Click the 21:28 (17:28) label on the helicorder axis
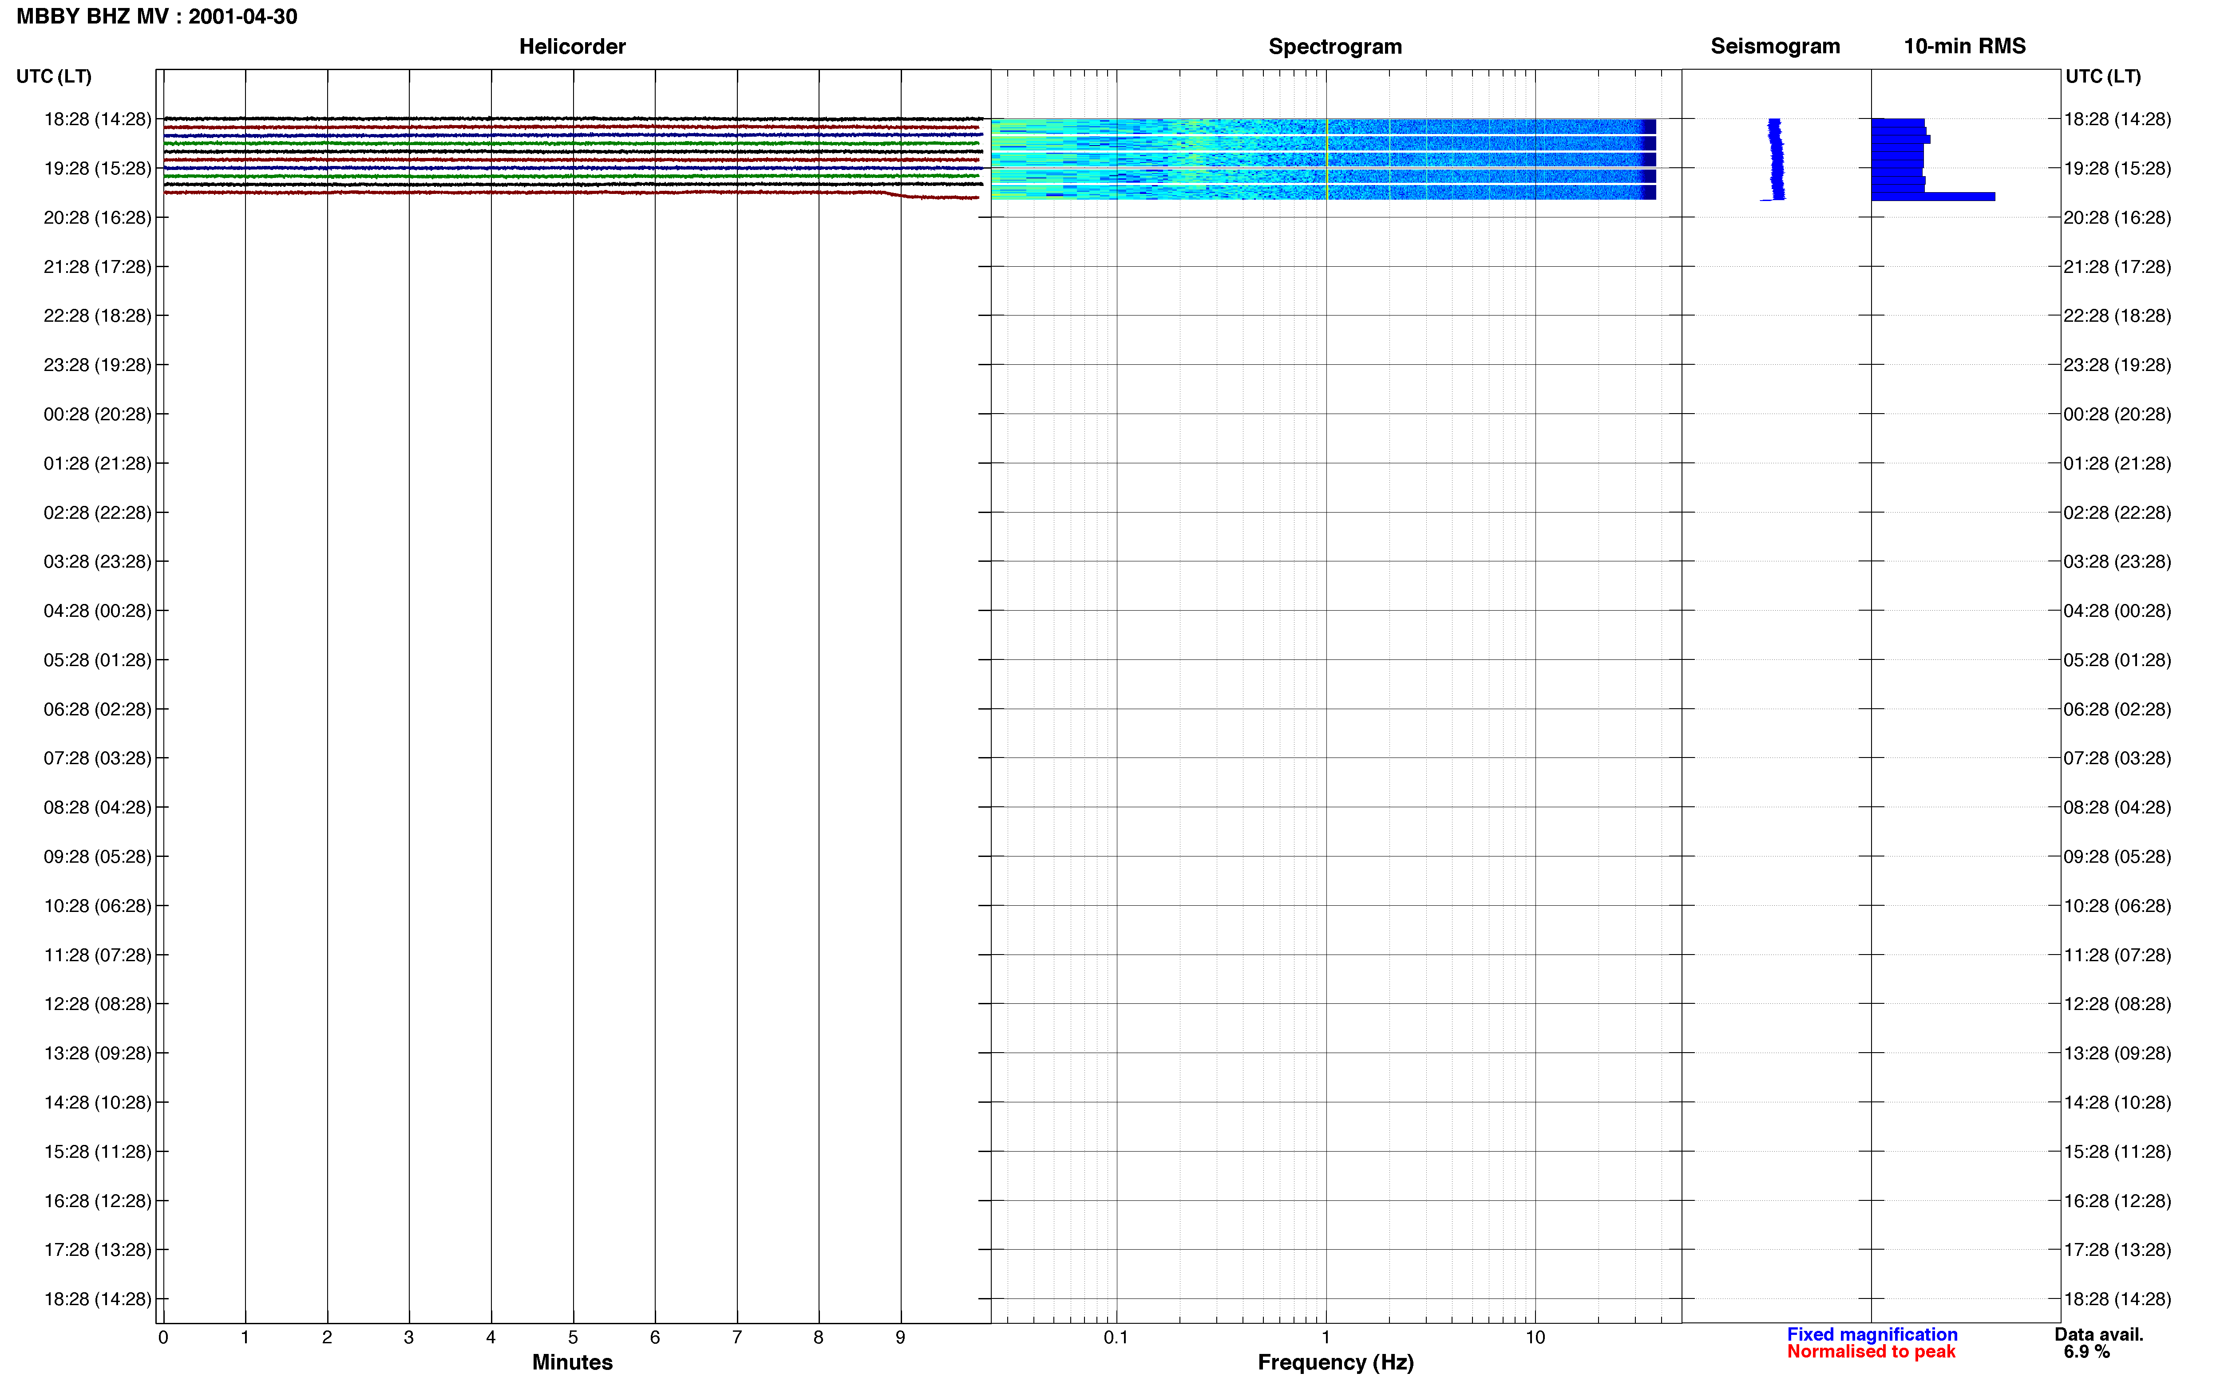Image resolution: width=2228 pixels, height=1393 pixels. pos(98,266)
